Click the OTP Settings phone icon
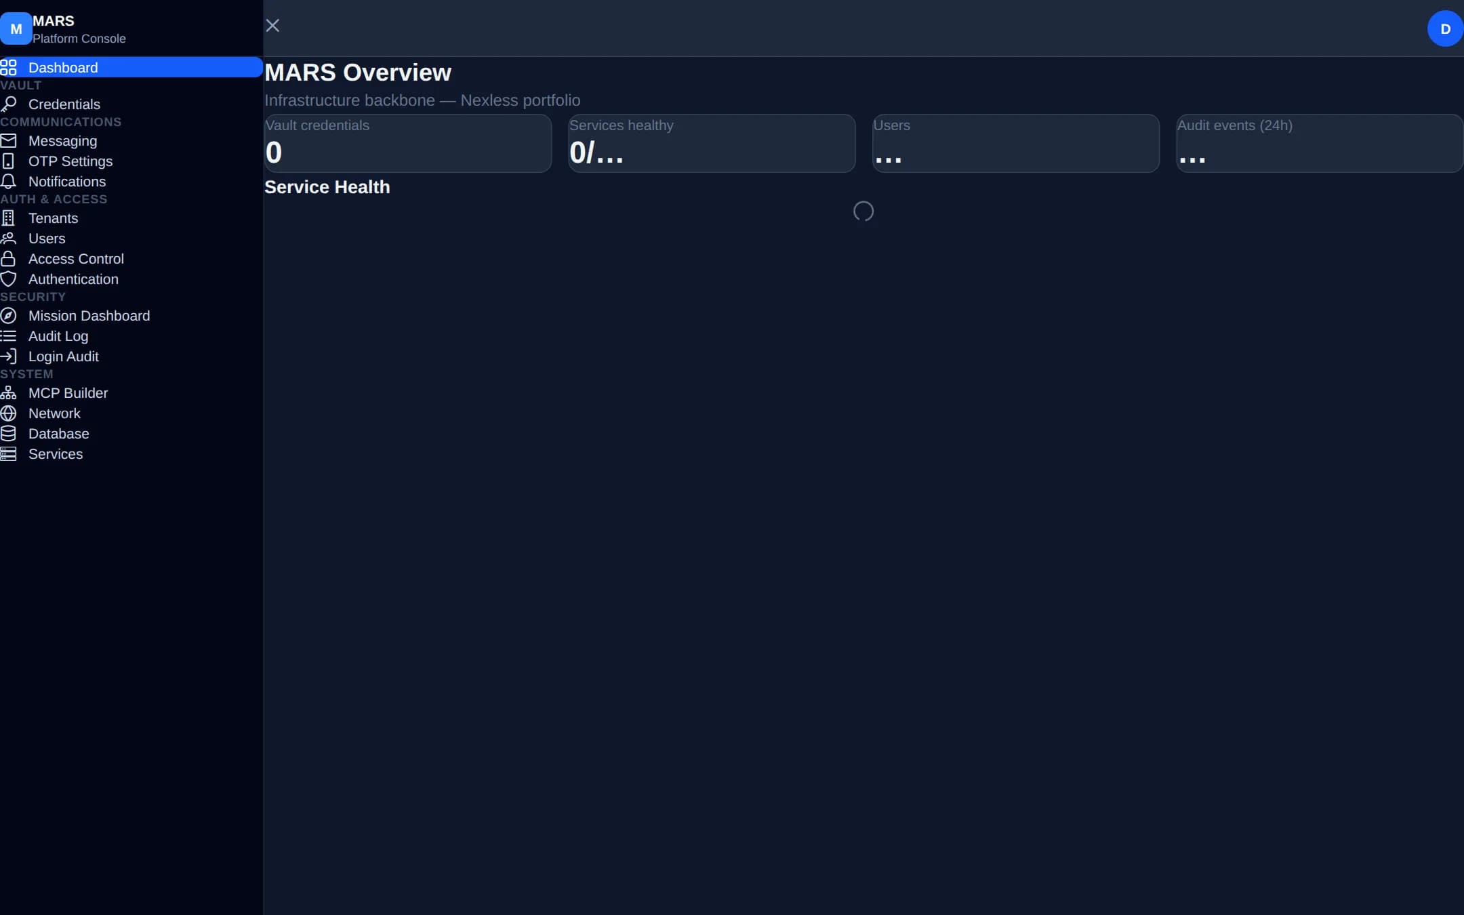This screenshot has width=1464, height=915. pos(8,161)
